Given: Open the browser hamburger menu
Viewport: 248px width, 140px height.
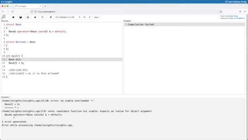Looking at the screenshot, I should point(245,11).
